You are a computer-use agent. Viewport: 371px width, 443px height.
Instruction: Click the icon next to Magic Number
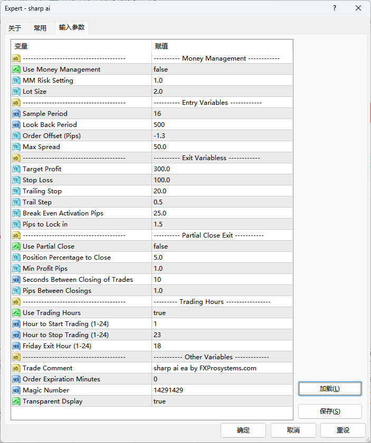[16, 390]
